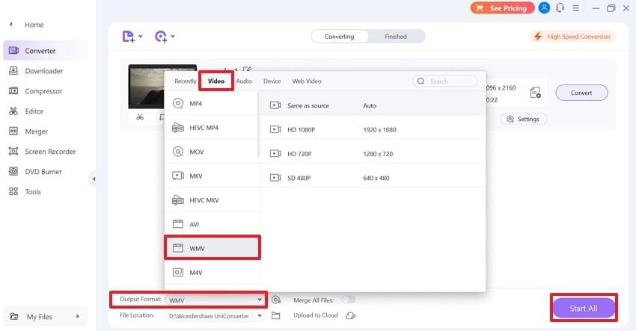Viewport: 636px width, 331px height.
Task: Select the M4V format
Action: 211,273
